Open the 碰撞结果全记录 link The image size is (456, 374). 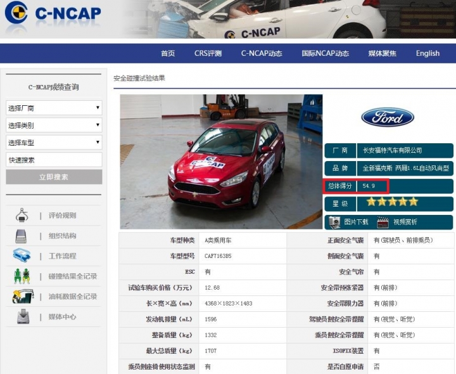pyautogui.click(x=73, y=276)
